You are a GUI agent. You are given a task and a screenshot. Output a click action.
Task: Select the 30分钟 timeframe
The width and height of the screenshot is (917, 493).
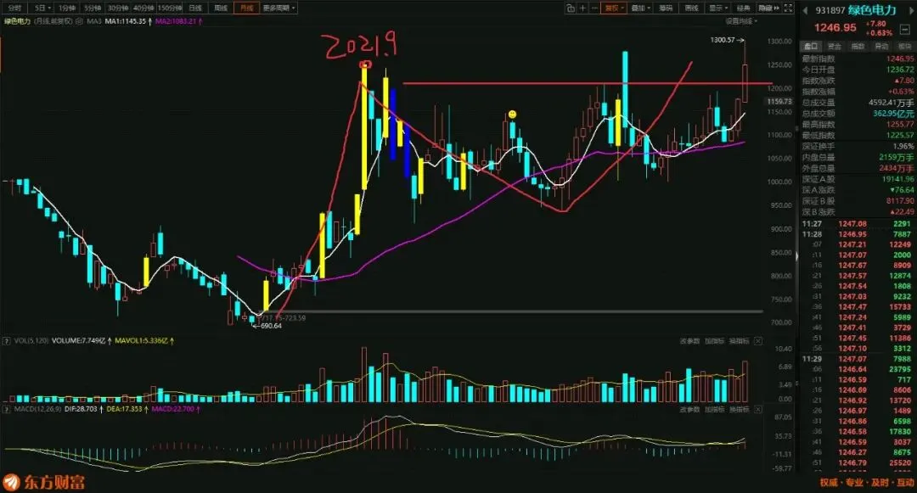point(117,8)
